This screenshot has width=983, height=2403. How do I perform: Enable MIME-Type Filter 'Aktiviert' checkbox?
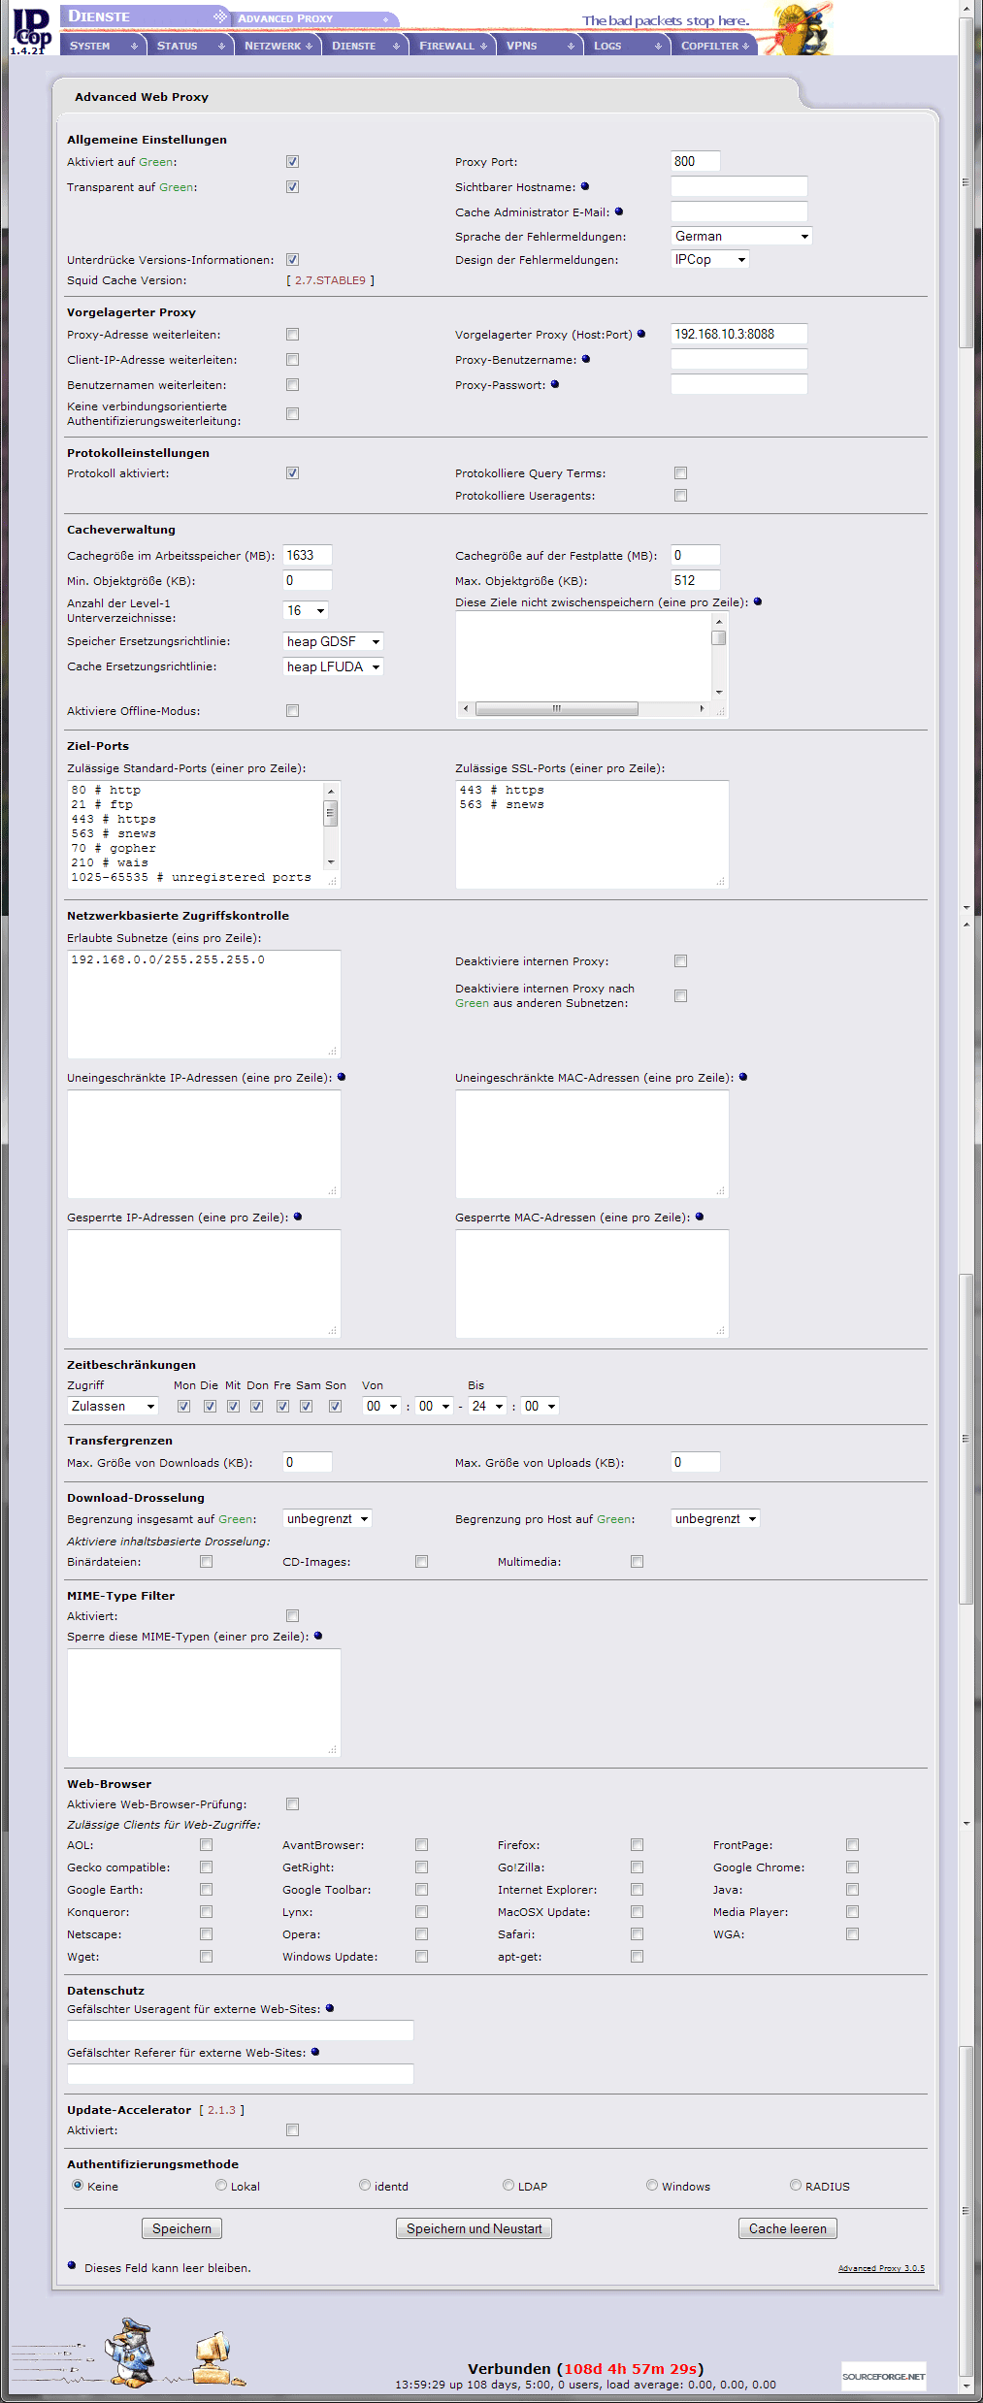point(292,1616)
